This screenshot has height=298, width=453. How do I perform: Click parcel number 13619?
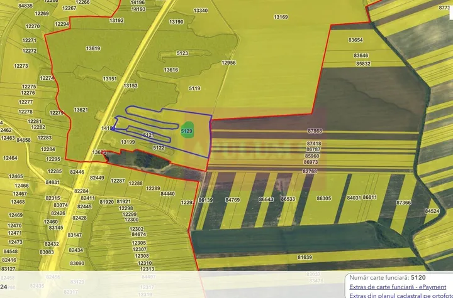(x=93, y=48)
